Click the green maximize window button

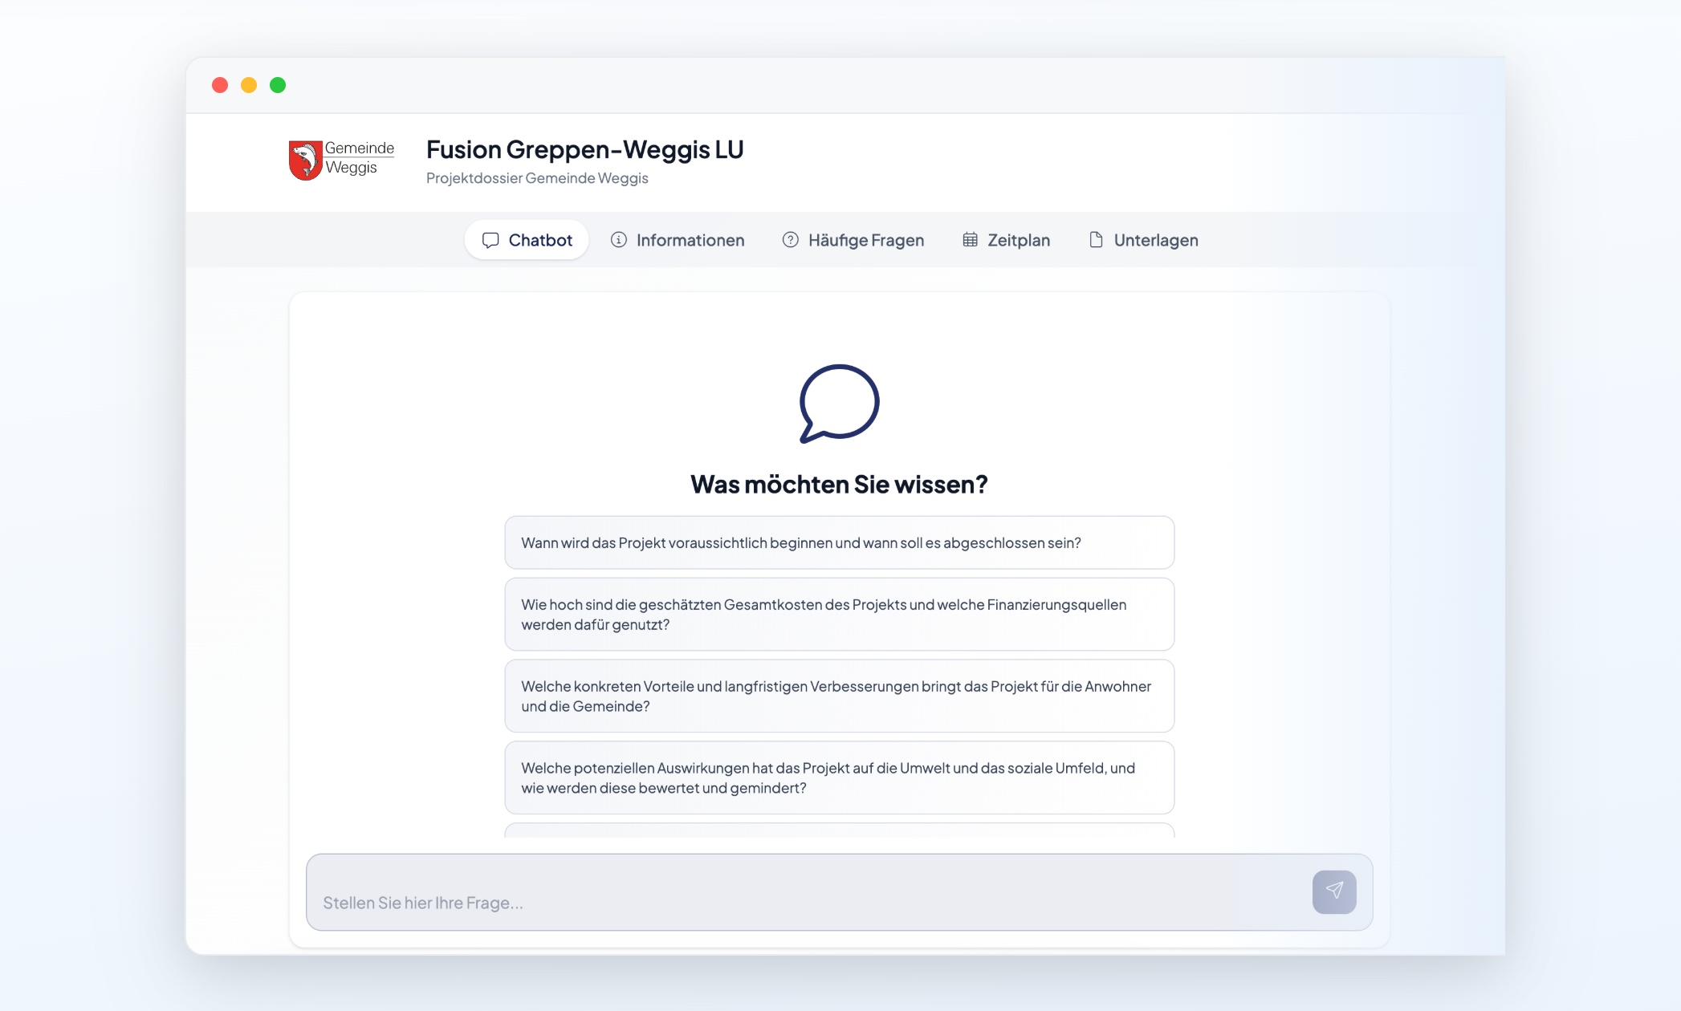tap(278, 85)
